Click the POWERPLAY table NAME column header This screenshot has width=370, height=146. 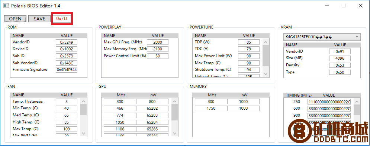109,36
